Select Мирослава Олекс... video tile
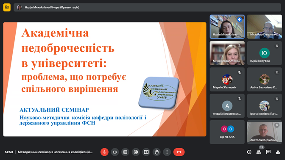This screenshot has height=160, width=285. (227, 53)
